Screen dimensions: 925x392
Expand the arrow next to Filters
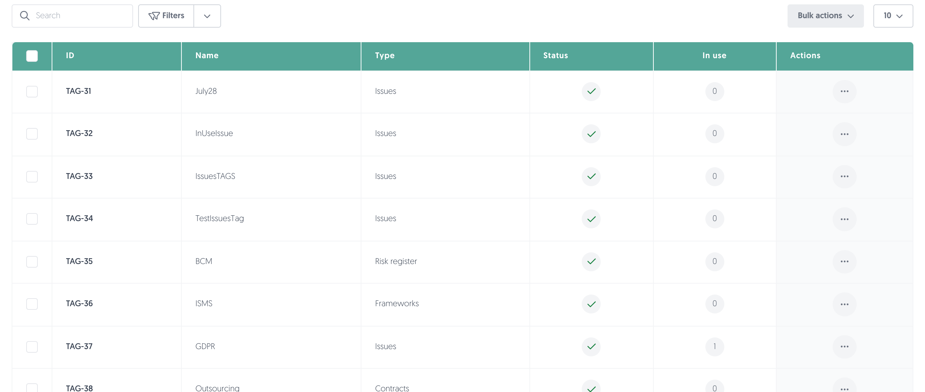(x=207, y=16)
